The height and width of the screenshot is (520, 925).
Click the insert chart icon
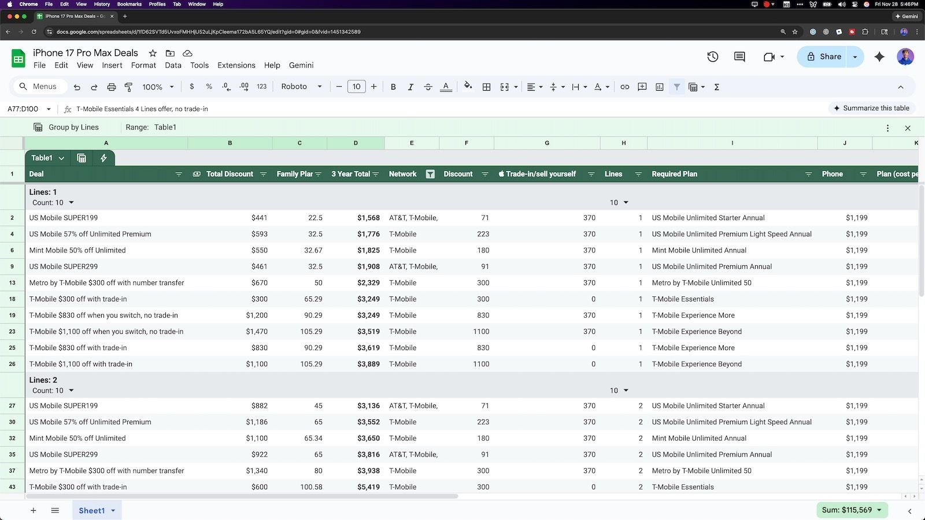(x=660, y=87)
